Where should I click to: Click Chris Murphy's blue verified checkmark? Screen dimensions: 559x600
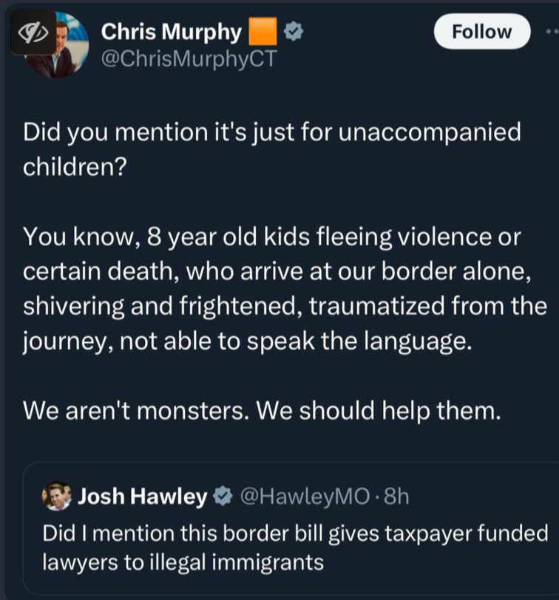click(x=294, y=32)
